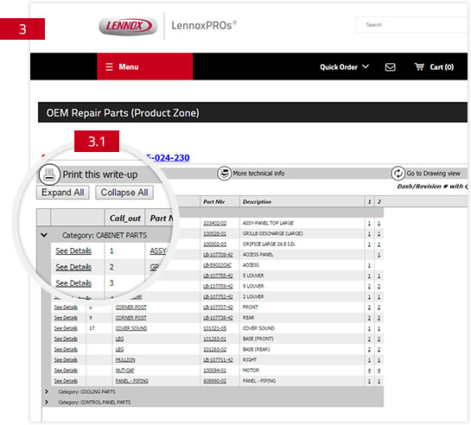Open part number LB-107755-42
The width and height of the screenshot is (471, 425).
coord(218,276)
